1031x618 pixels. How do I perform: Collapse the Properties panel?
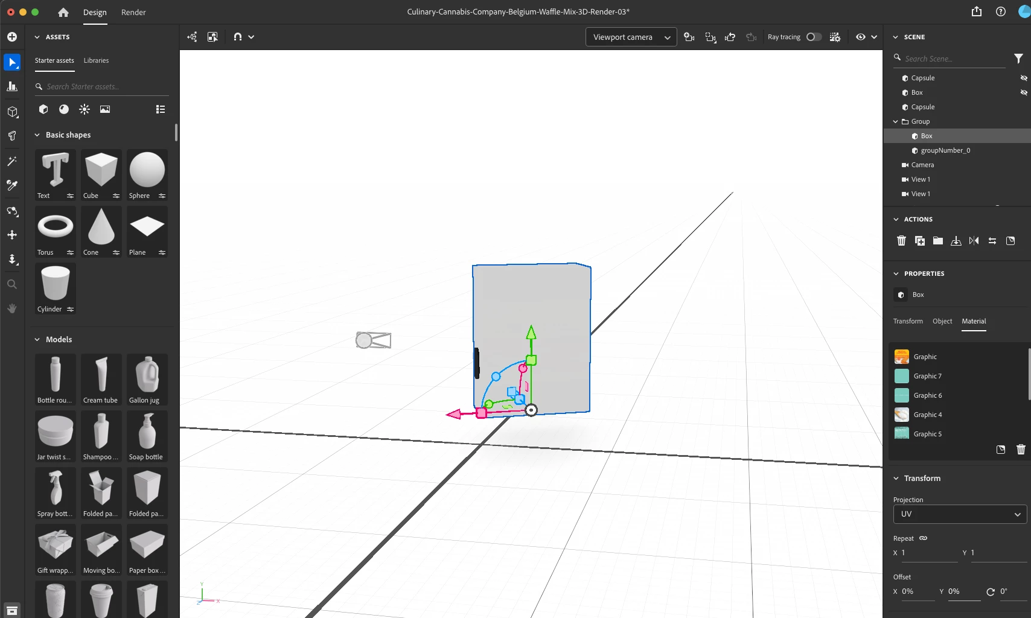click(896, 273)
